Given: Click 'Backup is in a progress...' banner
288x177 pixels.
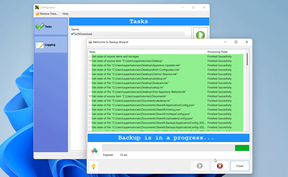Looking at the screenshot, I should (168, 138).
